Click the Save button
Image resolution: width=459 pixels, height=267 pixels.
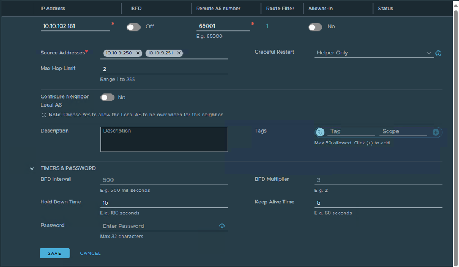55,253
